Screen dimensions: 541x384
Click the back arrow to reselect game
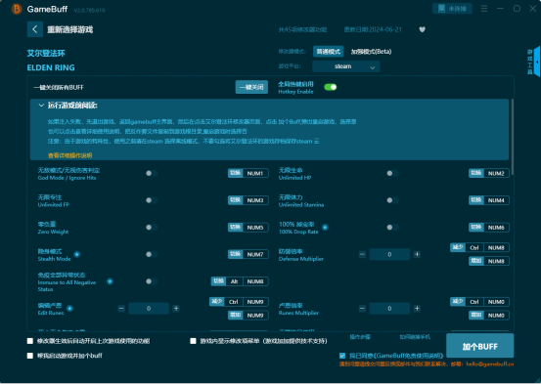click(x=35, y=29)
